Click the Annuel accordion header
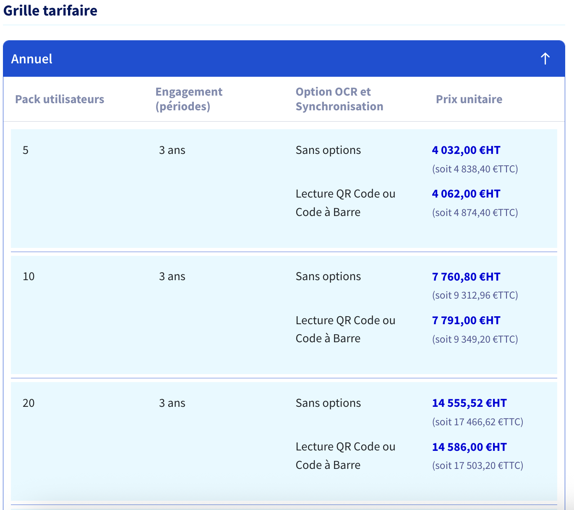This screenshot has width=574, height=510. 284,59
